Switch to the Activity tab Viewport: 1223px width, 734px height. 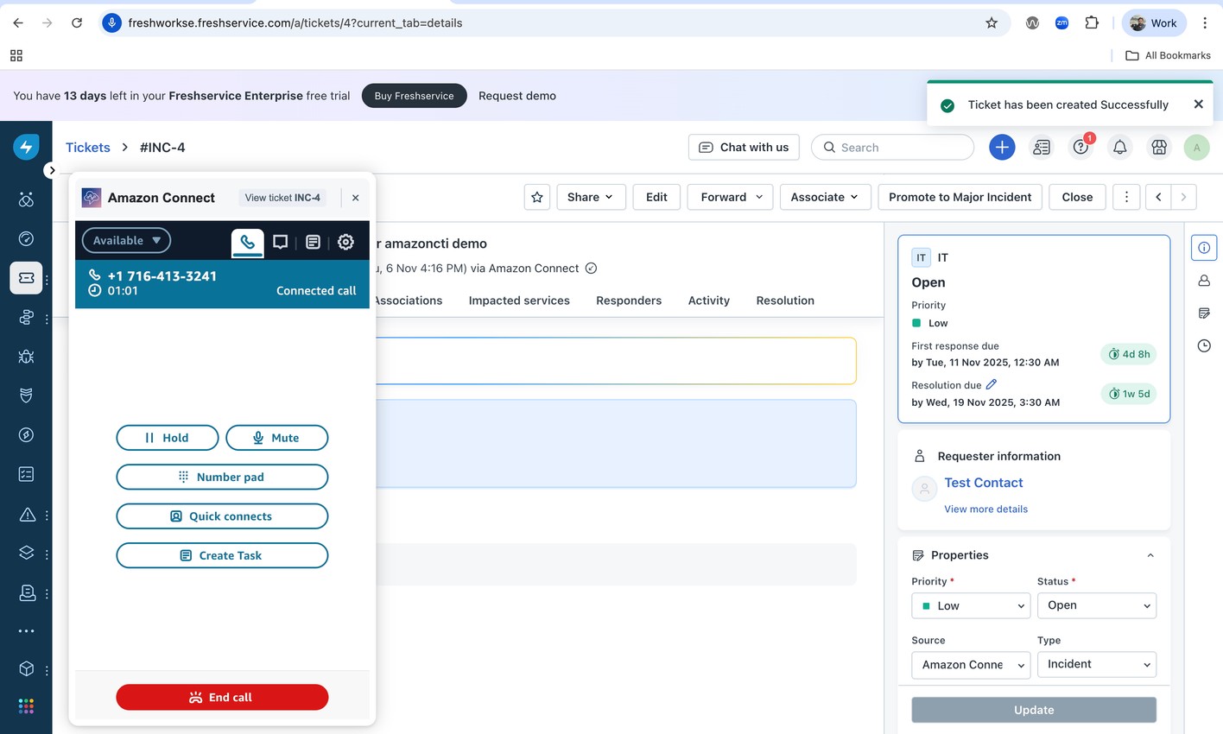pyautogui.click(x=708, y=300)
